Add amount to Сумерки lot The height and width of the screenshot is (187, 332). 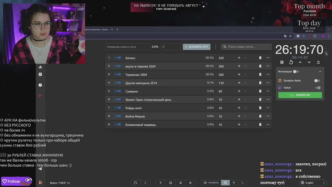coord(239,91)
